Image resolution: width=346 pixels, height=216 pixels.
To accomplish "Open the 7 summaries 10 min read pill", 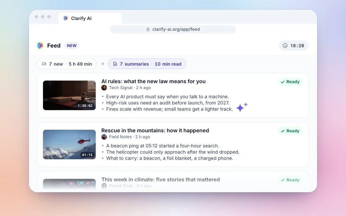I will pos(147,64).
